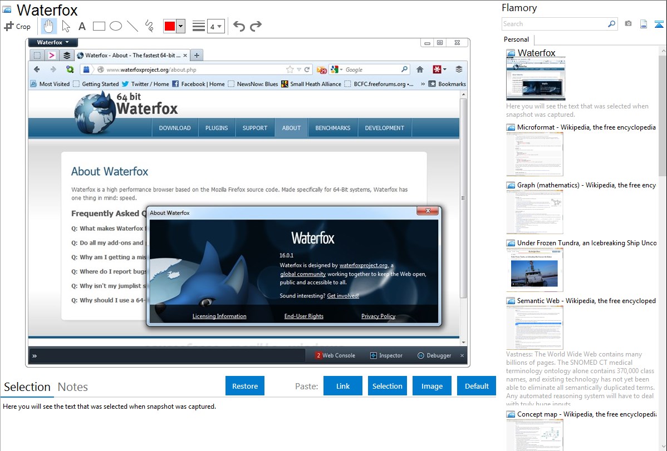
Task: Open the PLUGINS nav item
Action: click(x=217, y=128)
